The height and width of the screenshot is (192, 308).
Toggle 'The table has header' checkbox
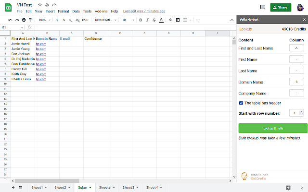pyautogui.click(x=241, y=103)
